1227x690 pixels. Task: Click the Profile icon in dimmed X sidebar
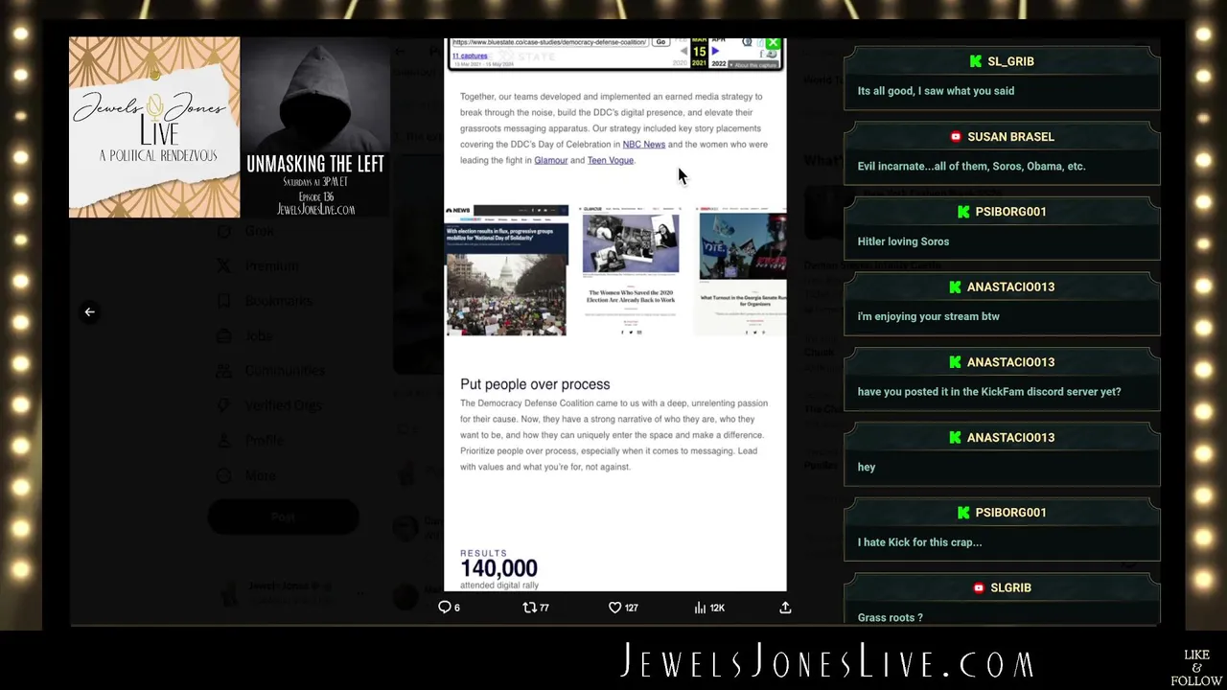223,441
